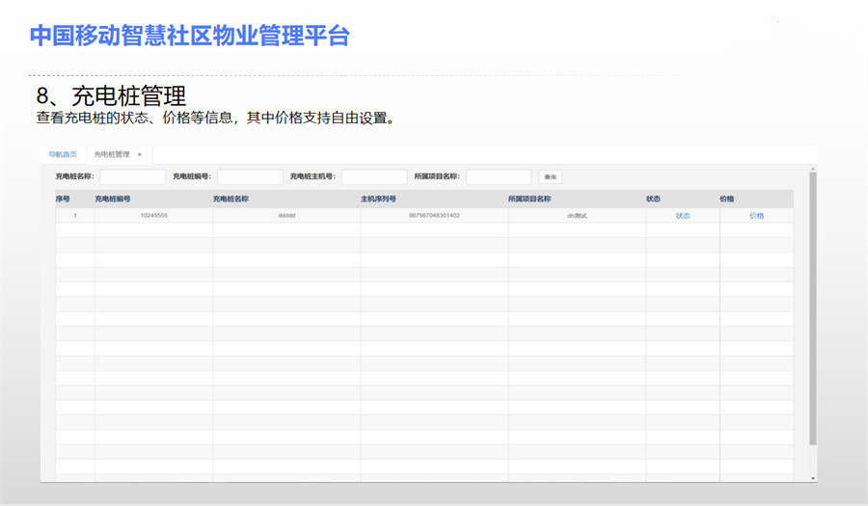
Task: Select cell with number 10245555
Action: tap(154, 216)
